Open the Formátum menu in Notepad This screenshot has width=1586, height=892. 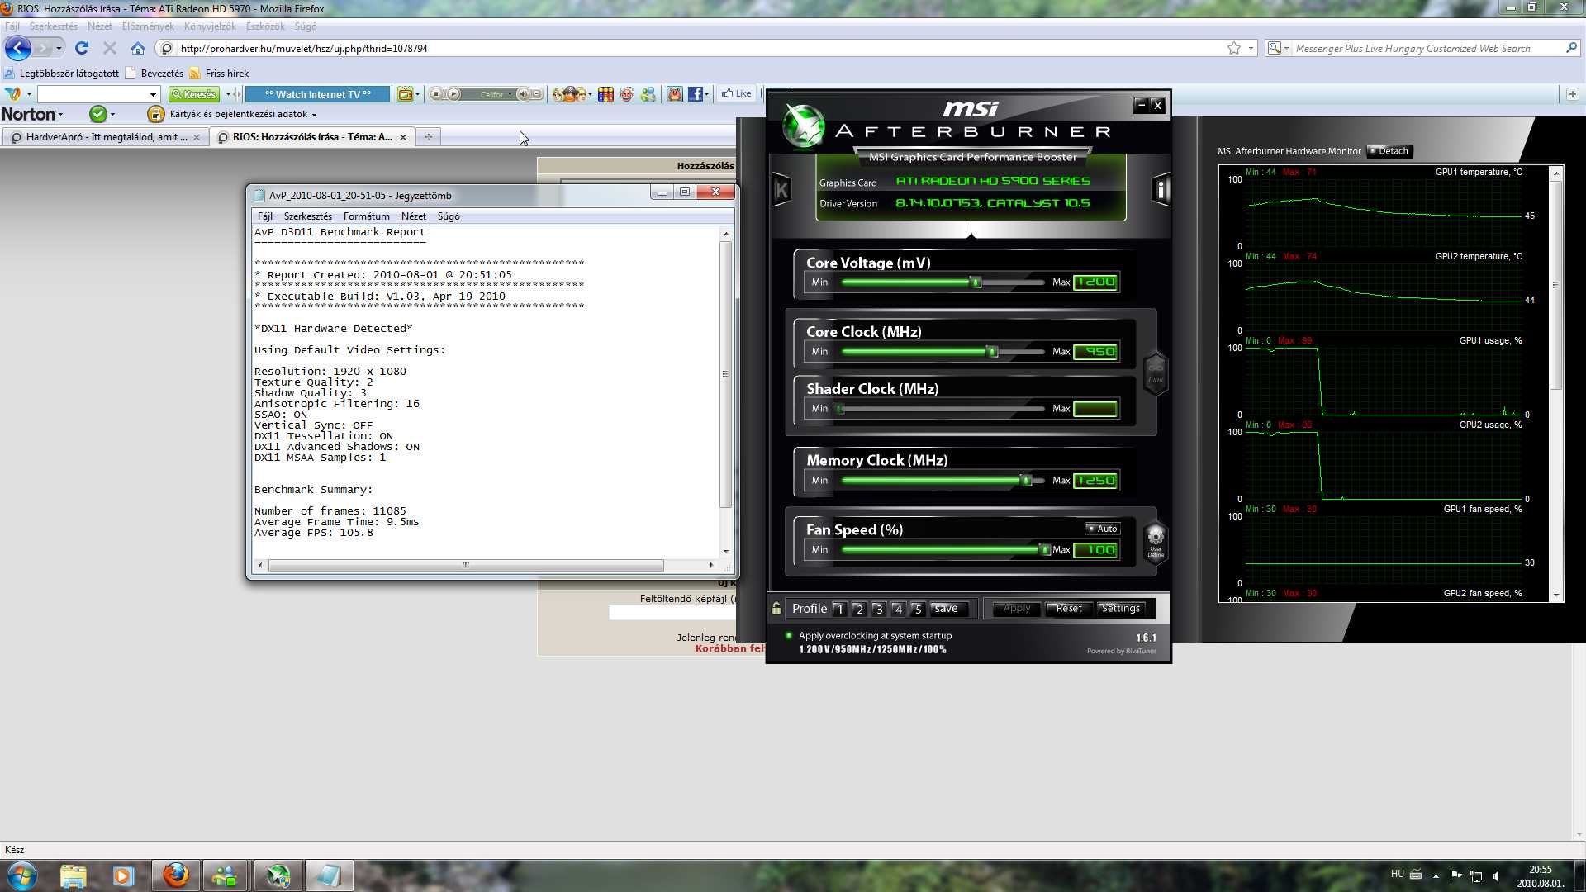coord(366,216)
